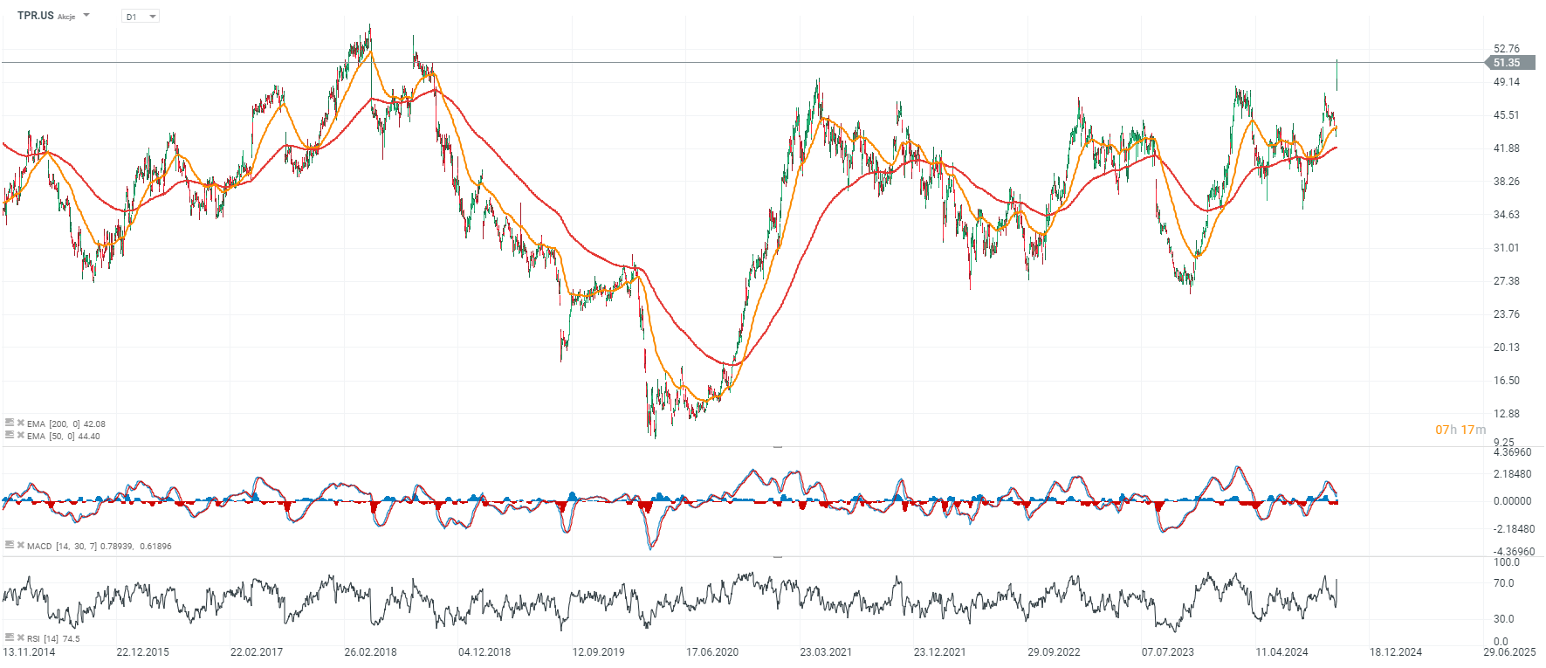
Task: Open settings icon for RSI indicator
Action: pos(10,637)
